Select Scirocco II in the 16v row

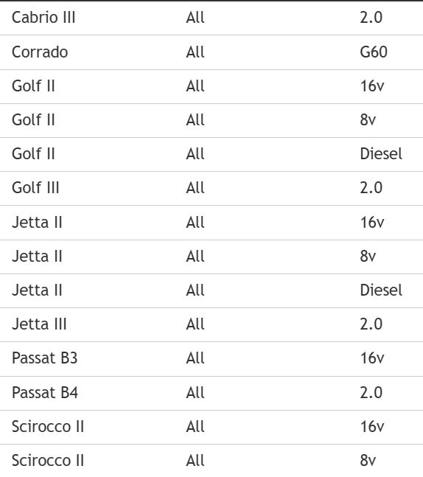tap(48, 427)
